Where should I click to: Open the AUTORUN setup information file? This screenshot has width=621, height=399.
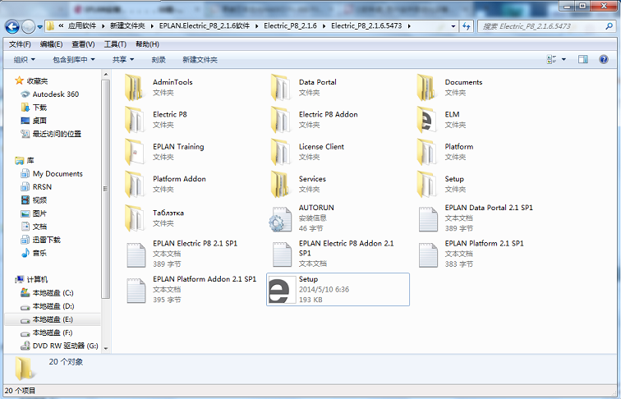(x=281, y=218)
